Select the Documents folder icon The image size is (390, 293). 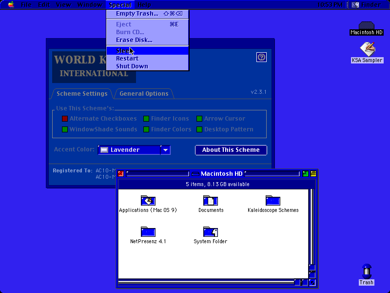211,201
